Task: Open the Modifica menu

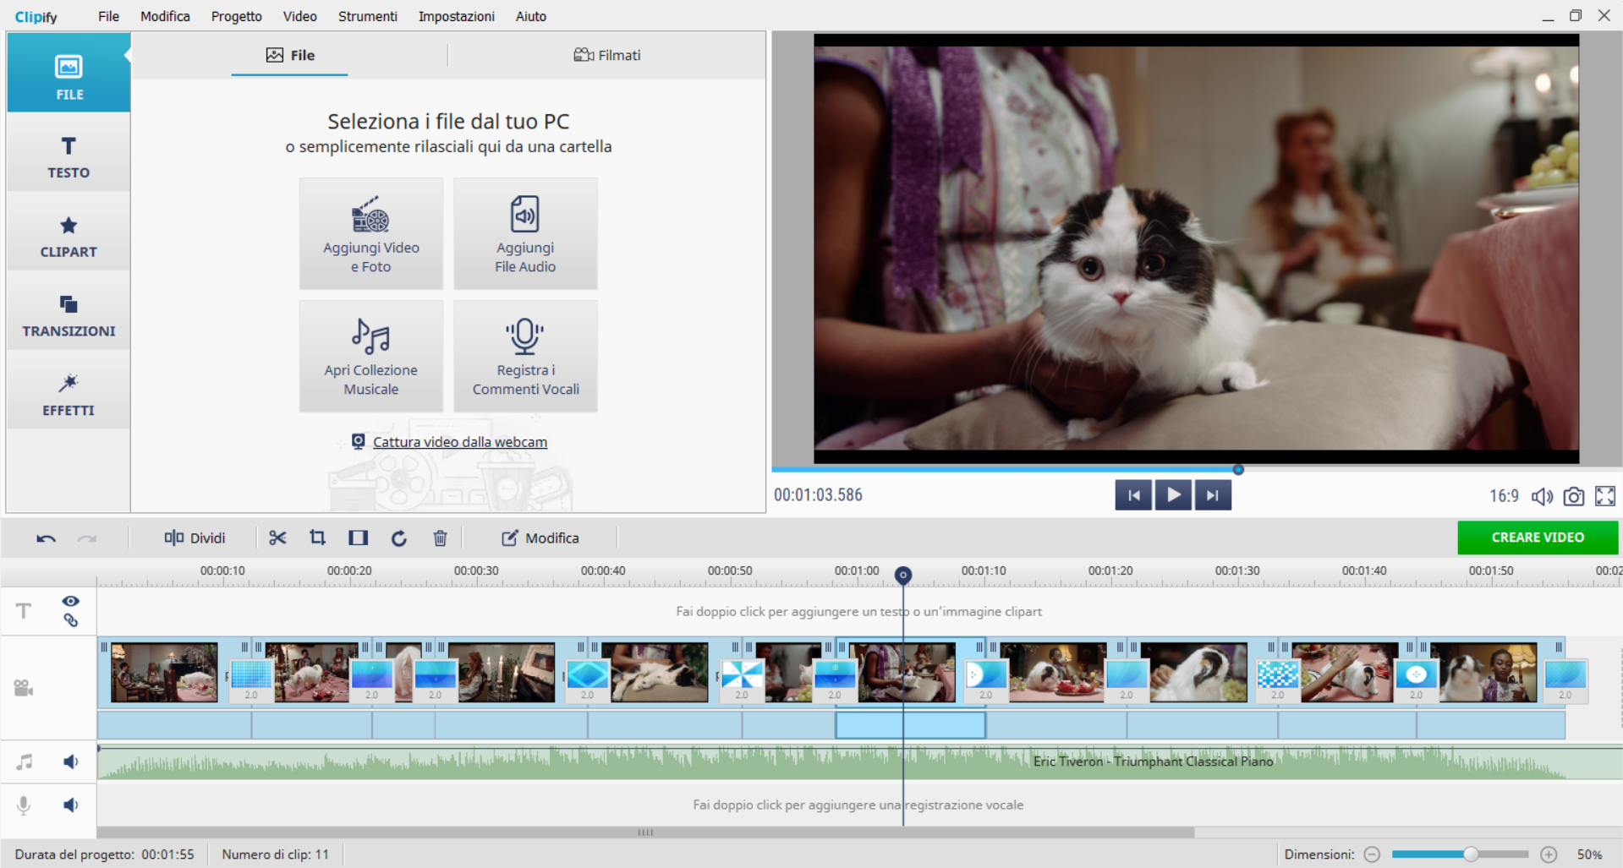Action: [165, 16]
